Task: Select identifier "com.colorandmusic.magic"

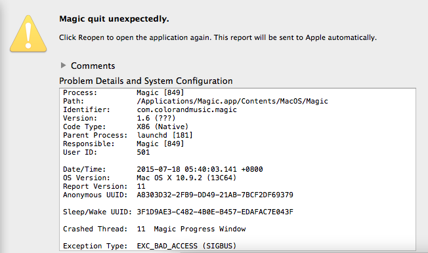Action: [x=186, y=109]
